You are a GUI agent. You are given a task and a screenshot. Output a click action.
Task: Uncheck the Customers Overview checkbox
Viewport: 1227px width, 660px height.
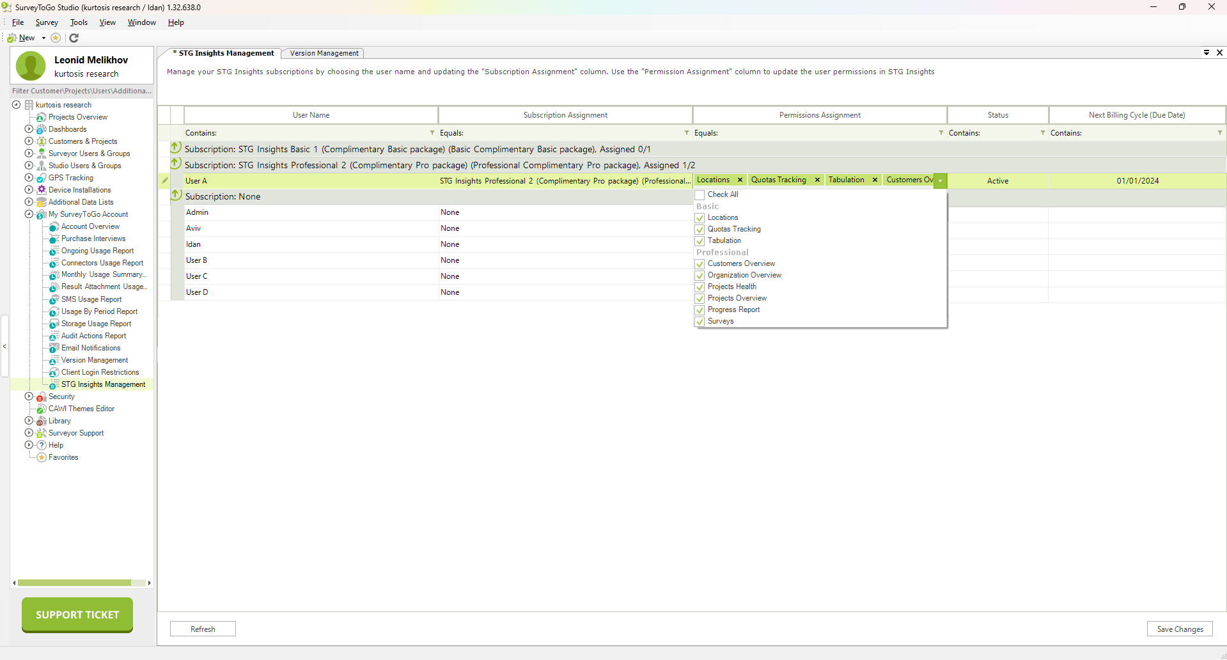pos(700,264)
